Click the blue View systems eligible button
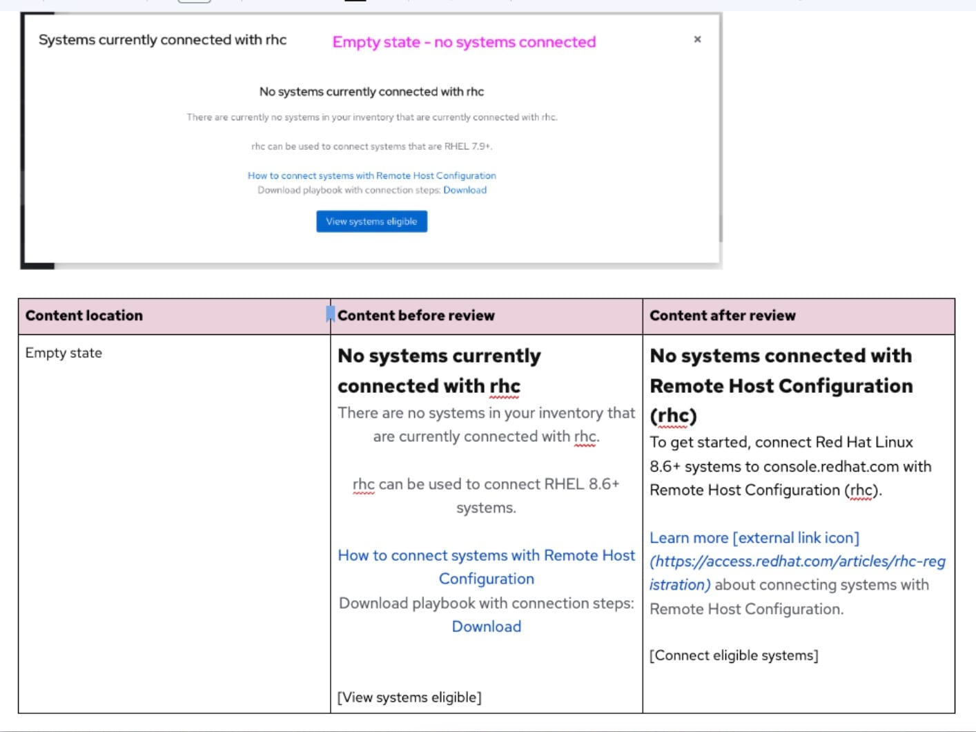The image size is (976, 732). (x=371, y=222)
